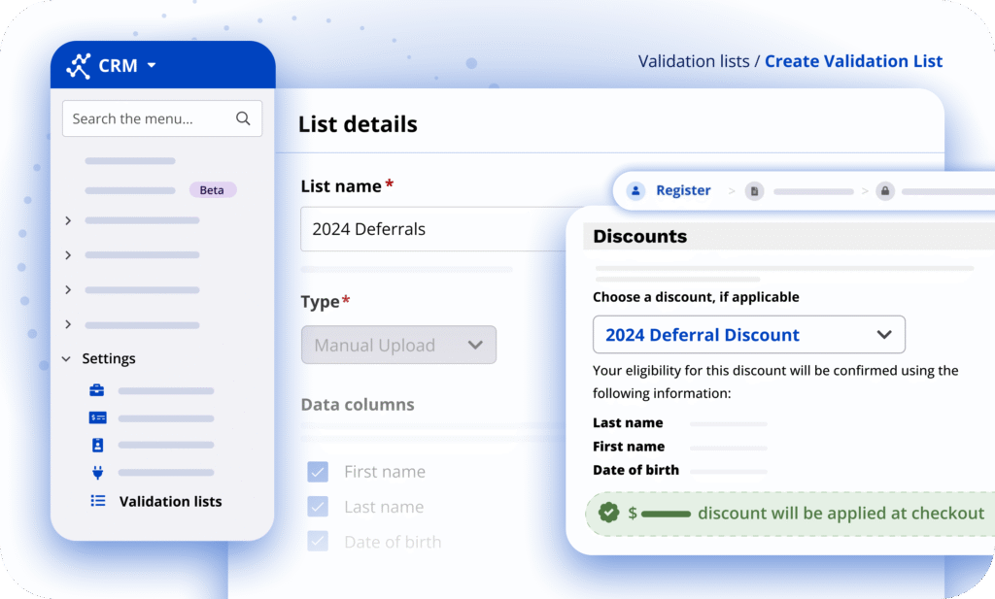Click the search magnifier icon in menu

click(243, 118)
